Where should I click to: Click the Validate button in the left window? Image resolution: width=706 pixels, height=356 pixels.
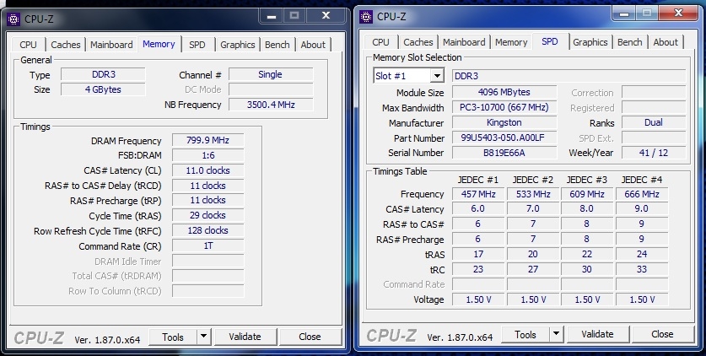(245, 337)
